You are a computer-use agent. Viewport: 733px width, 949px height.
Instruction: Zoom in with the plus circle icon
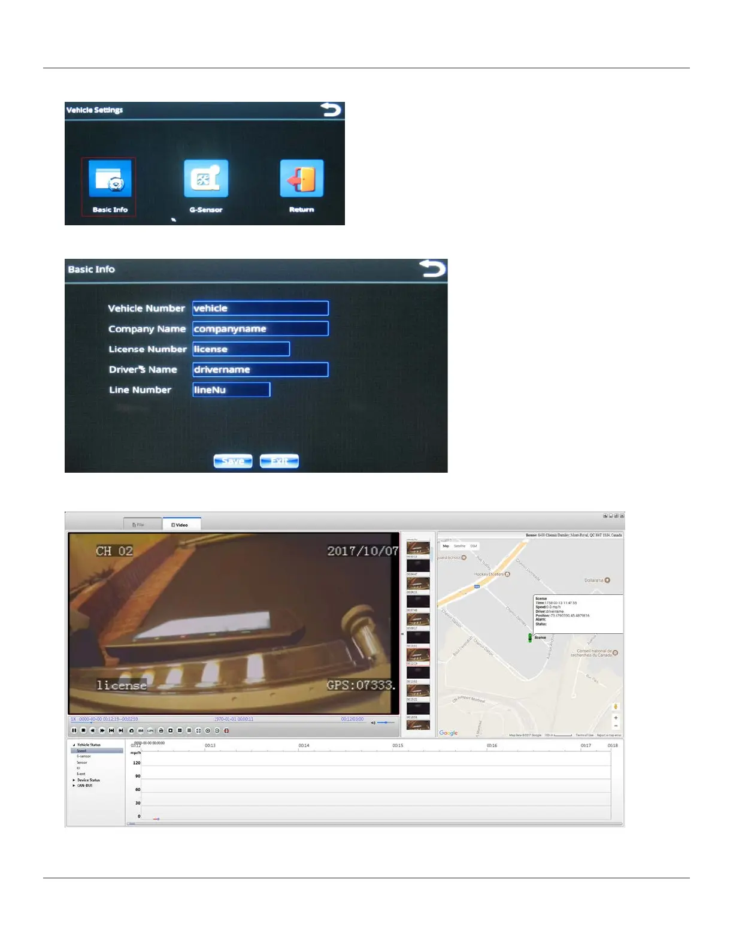point(208,730)
